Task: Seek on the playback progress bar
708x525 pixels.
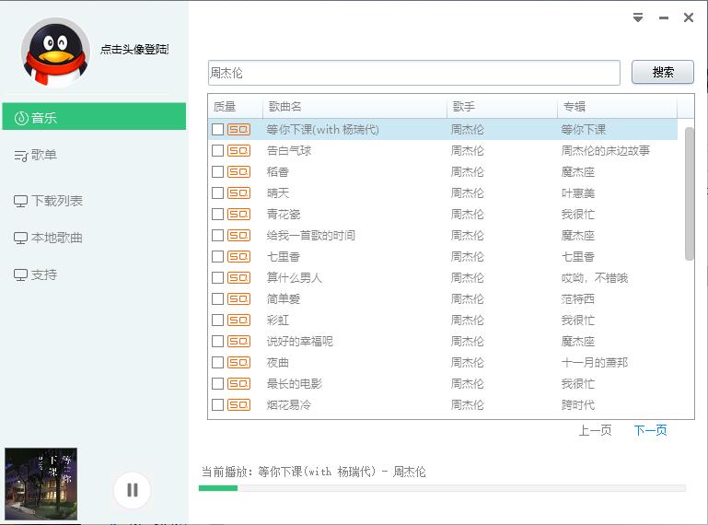Action: [442, 488]
